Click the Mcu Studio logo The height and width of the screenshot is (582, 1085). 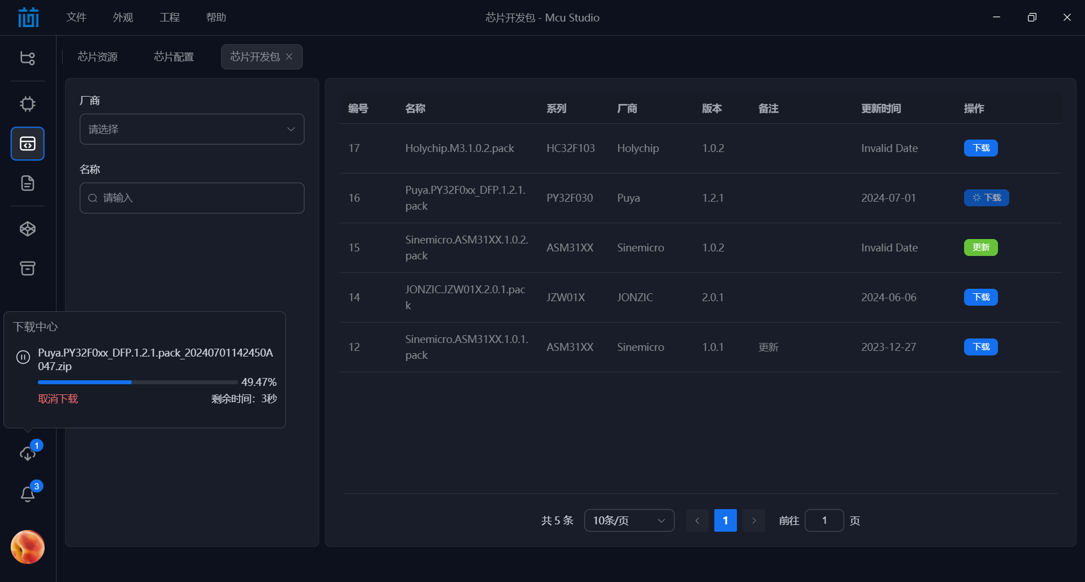pos(28,17)
